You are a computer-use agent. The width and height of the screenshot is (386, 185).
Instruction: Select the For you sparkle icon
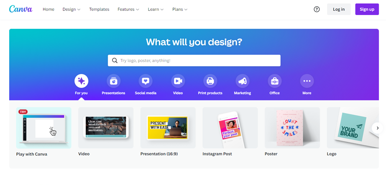[81, 81]
